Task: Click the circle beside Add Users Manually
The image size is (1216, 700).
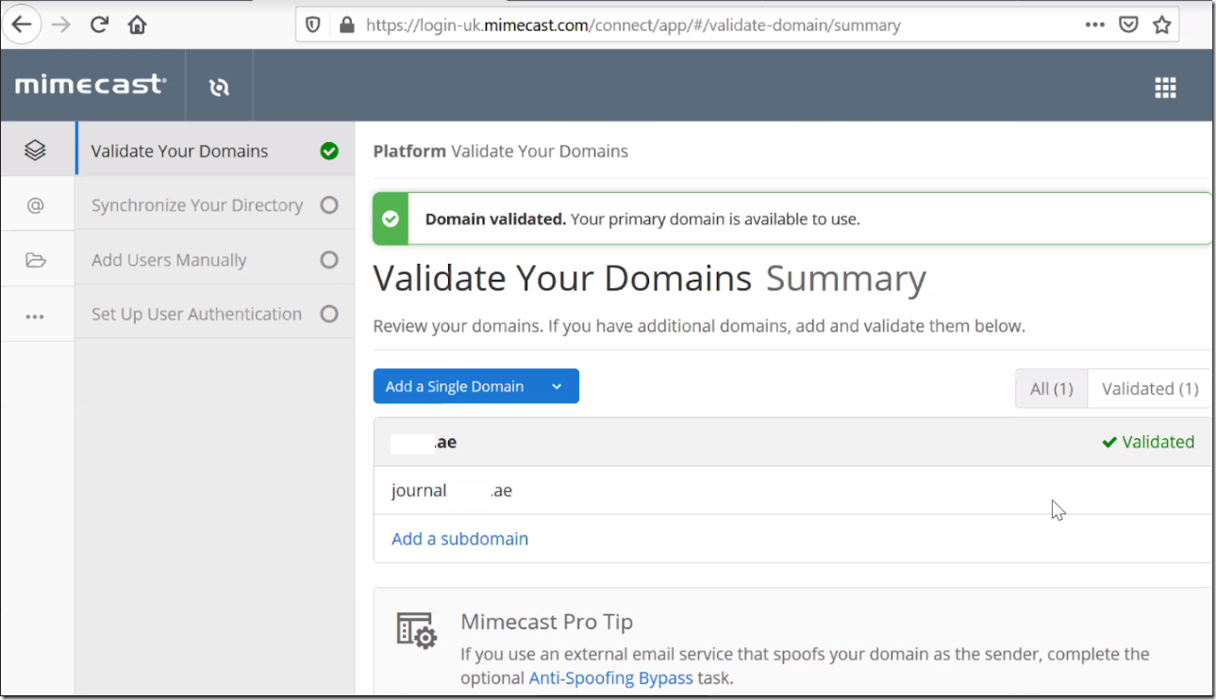Action: coord(329,260)
